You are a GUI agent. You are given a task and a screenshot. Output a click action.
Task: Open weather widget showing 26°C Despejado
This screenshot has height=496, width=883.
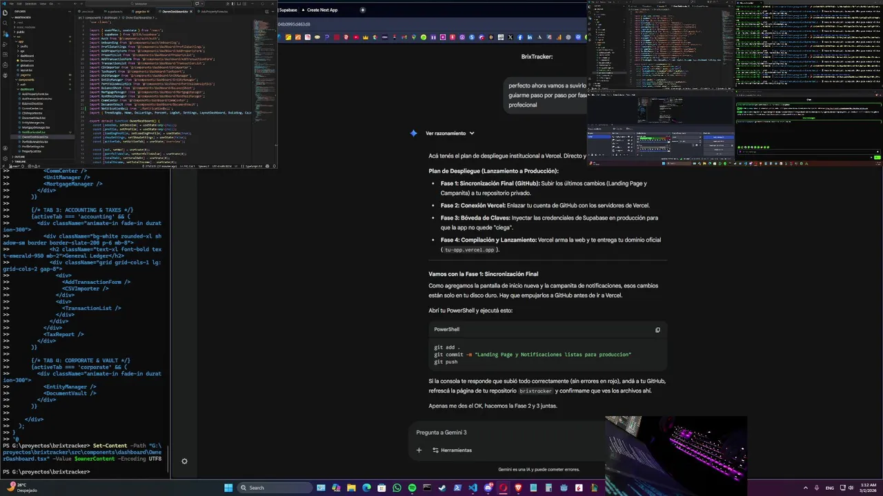21,488
